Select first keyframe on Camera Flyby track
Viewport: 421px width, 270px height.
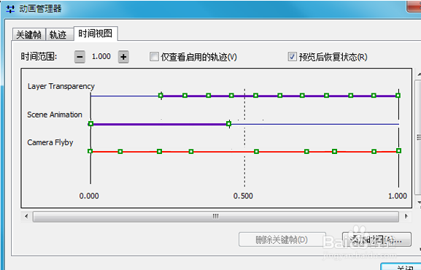[x=90, y=151]
